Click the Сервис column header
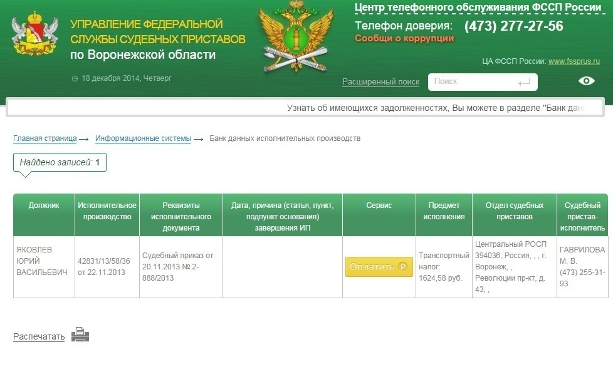This screenshot has height=374, width=613. 379,214
